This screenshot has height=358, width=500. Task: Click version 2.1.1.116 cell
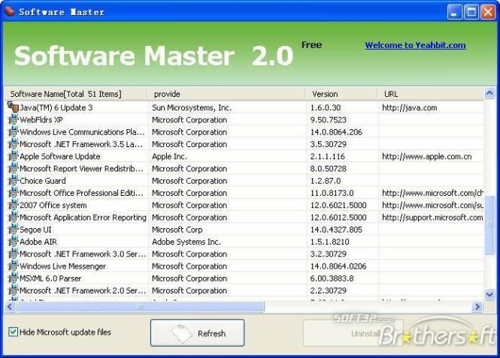tap(328, 156)
